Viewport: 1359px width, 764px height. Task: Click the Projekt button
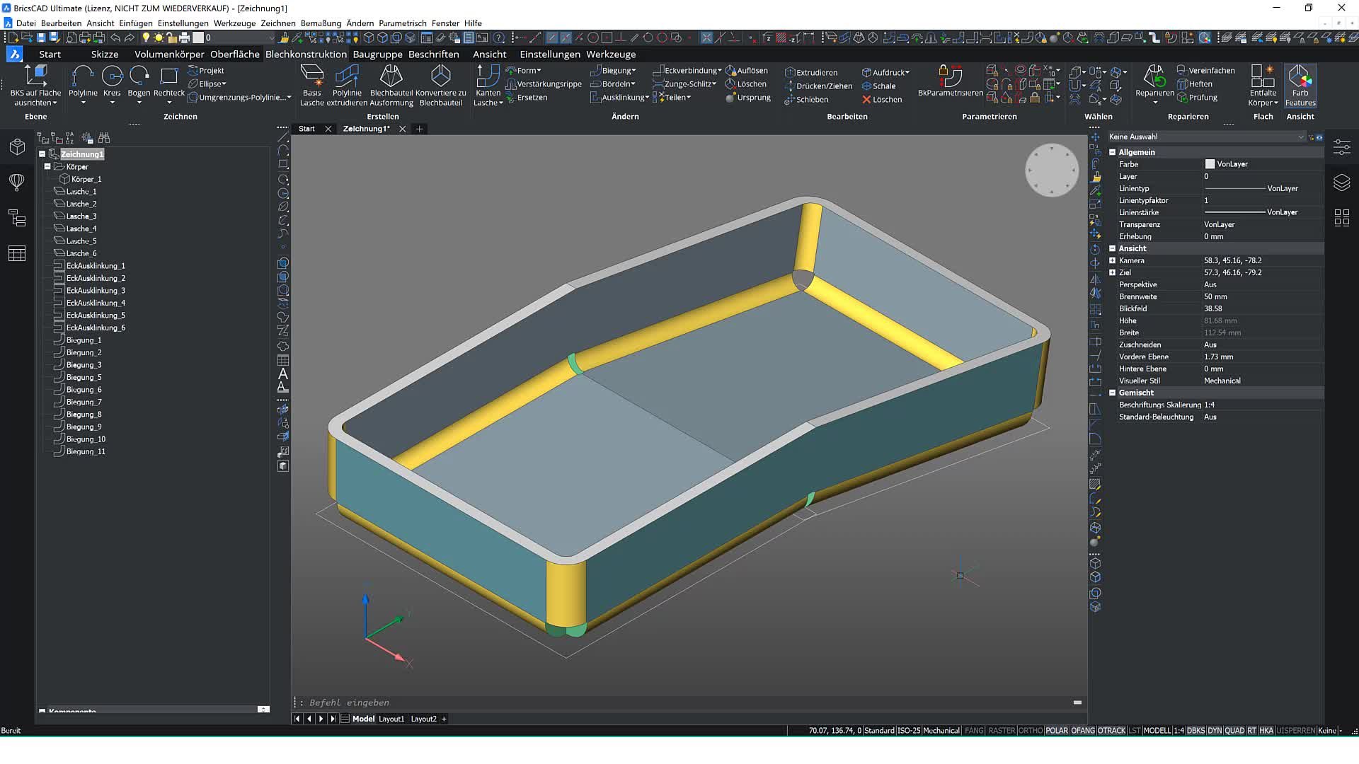click(206, 71)
